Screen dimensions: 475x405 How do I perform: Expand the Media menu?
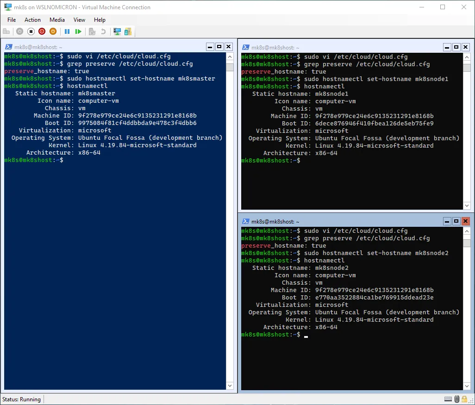57,20
